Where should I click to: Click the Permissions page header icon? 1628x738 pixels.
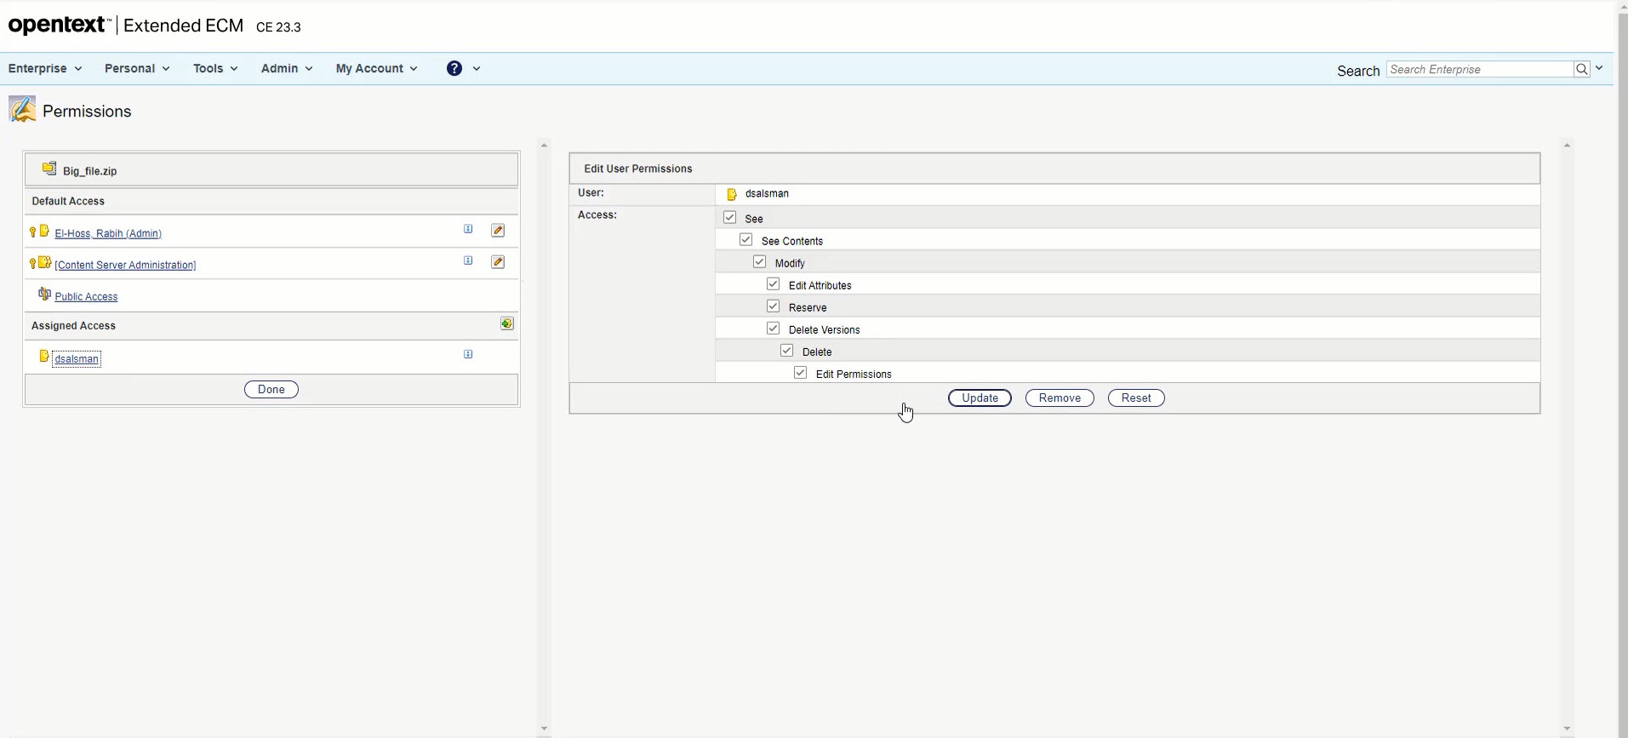point(22,110)
